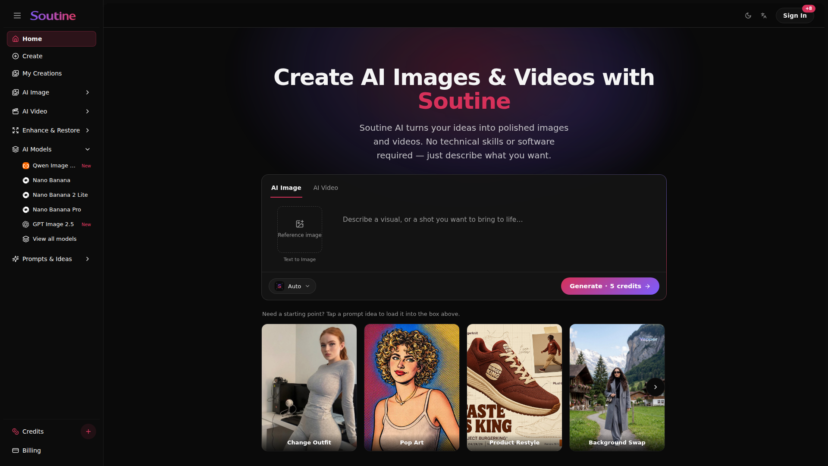This screenshot has width=828, height=466.
Task: Click the View all models icon
Action: point(26,239)
